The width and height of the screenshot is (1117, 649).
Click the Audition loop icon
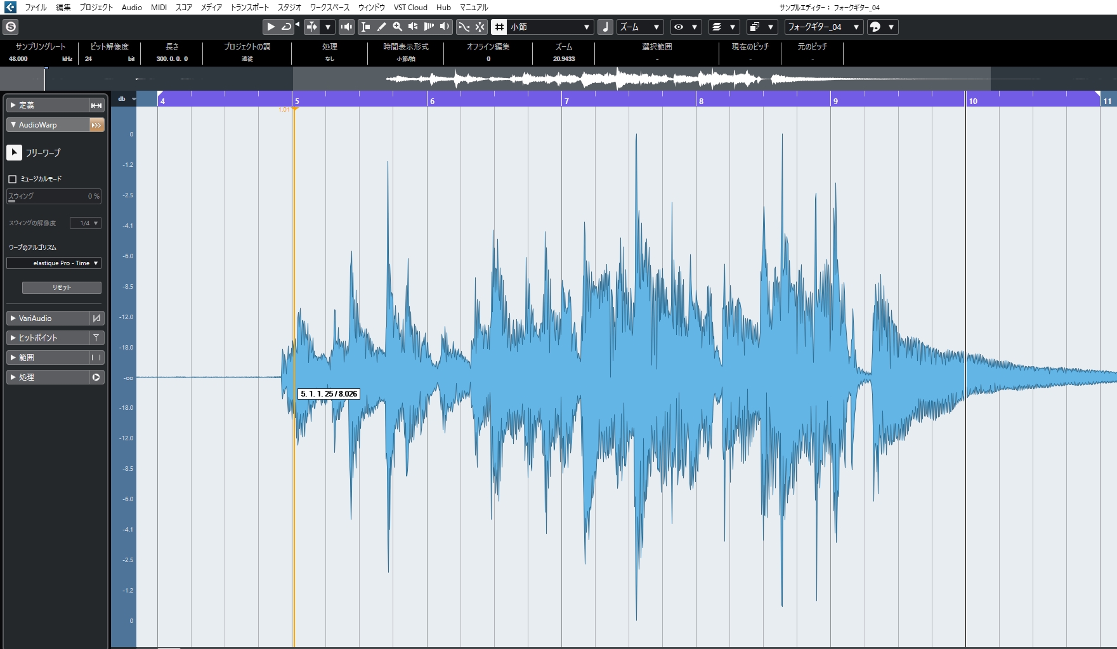(287, 27)
